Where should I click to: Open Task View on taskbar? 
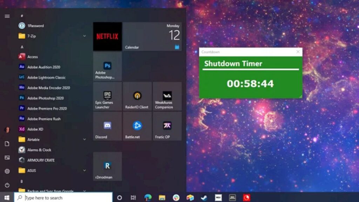click(133, 198)
